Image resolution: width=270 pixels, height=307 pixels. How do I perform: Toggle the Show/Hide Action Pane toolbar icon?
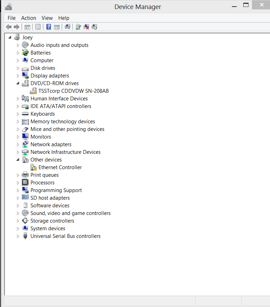[x=57, y=27]
